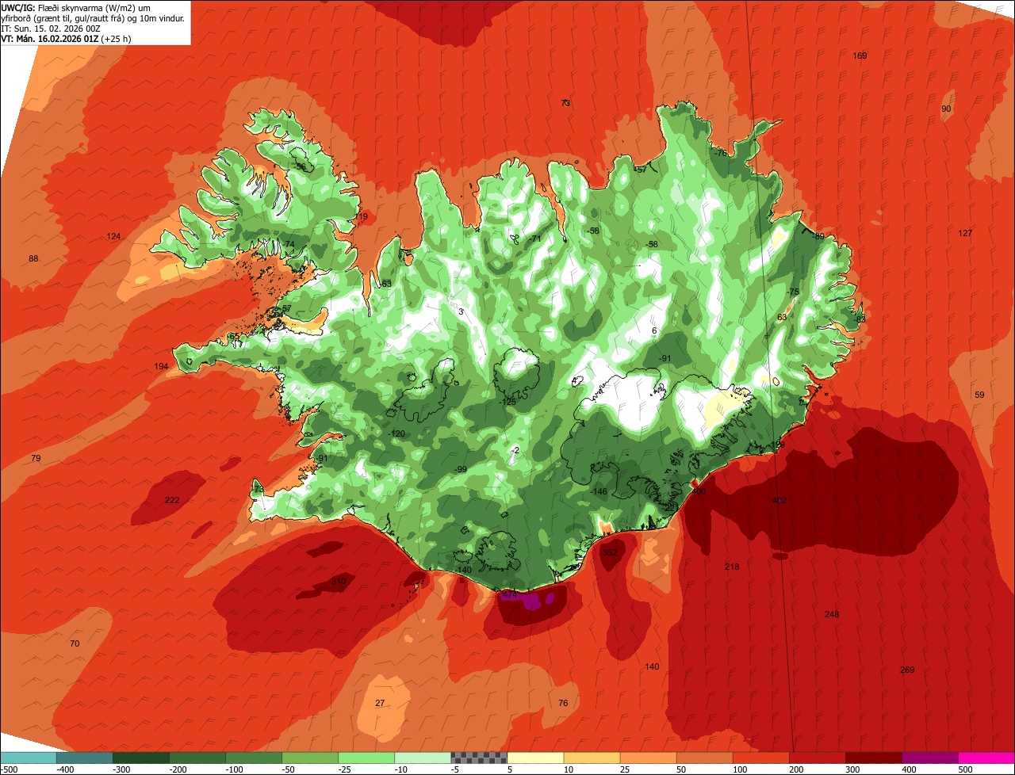
Task: Click the map value "218"
Action: point(732,567)
